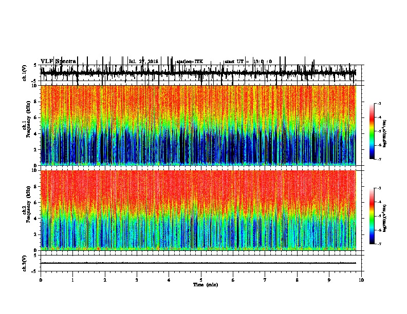Click the "-7" label on ch.1 colorbar
The image size is (407, 314).
[x=379, y=159]
